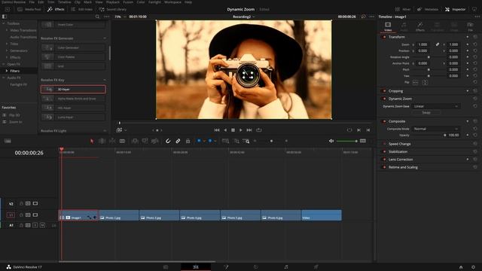The image size is (482, 271).
Task: Switch to Inspector Video tab
Action: click(x=388, y=27)
